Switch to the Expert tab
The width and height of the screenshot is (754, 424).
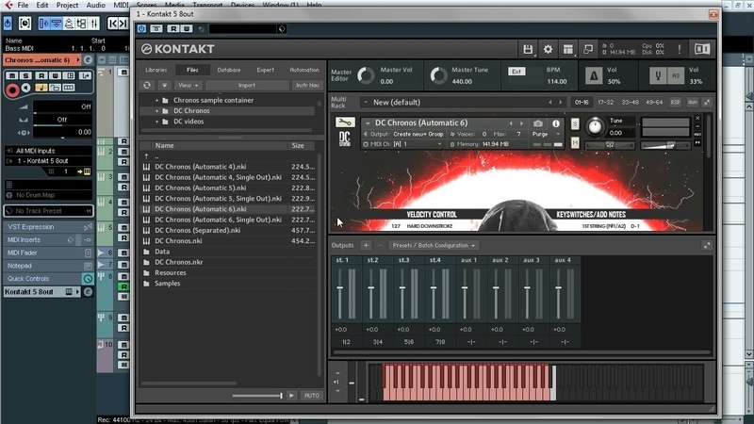[x=265, y=70]
